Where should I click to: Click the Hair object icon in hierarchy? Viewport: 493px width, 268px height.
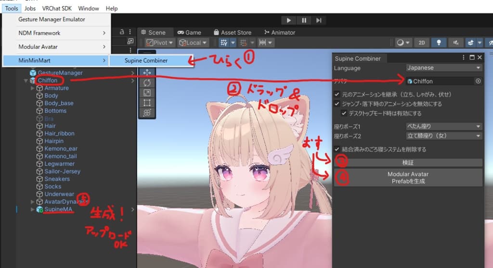click(x=39, y=126)
